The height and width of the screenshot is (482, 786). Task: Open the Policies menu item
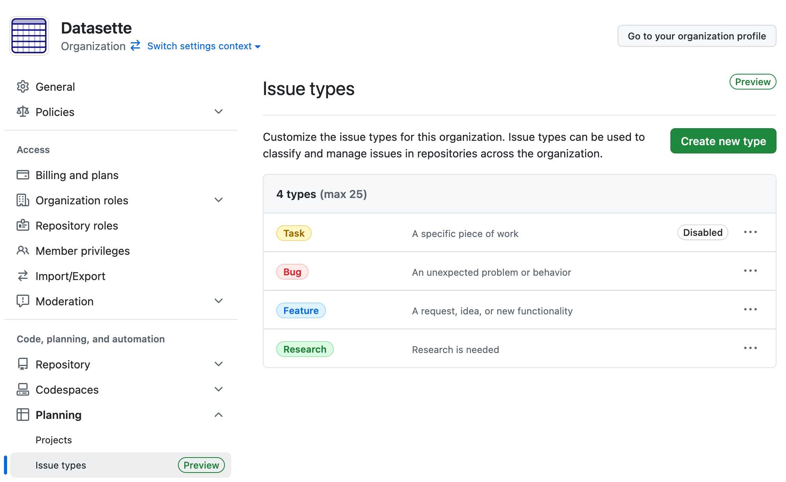tap(55, 112)
